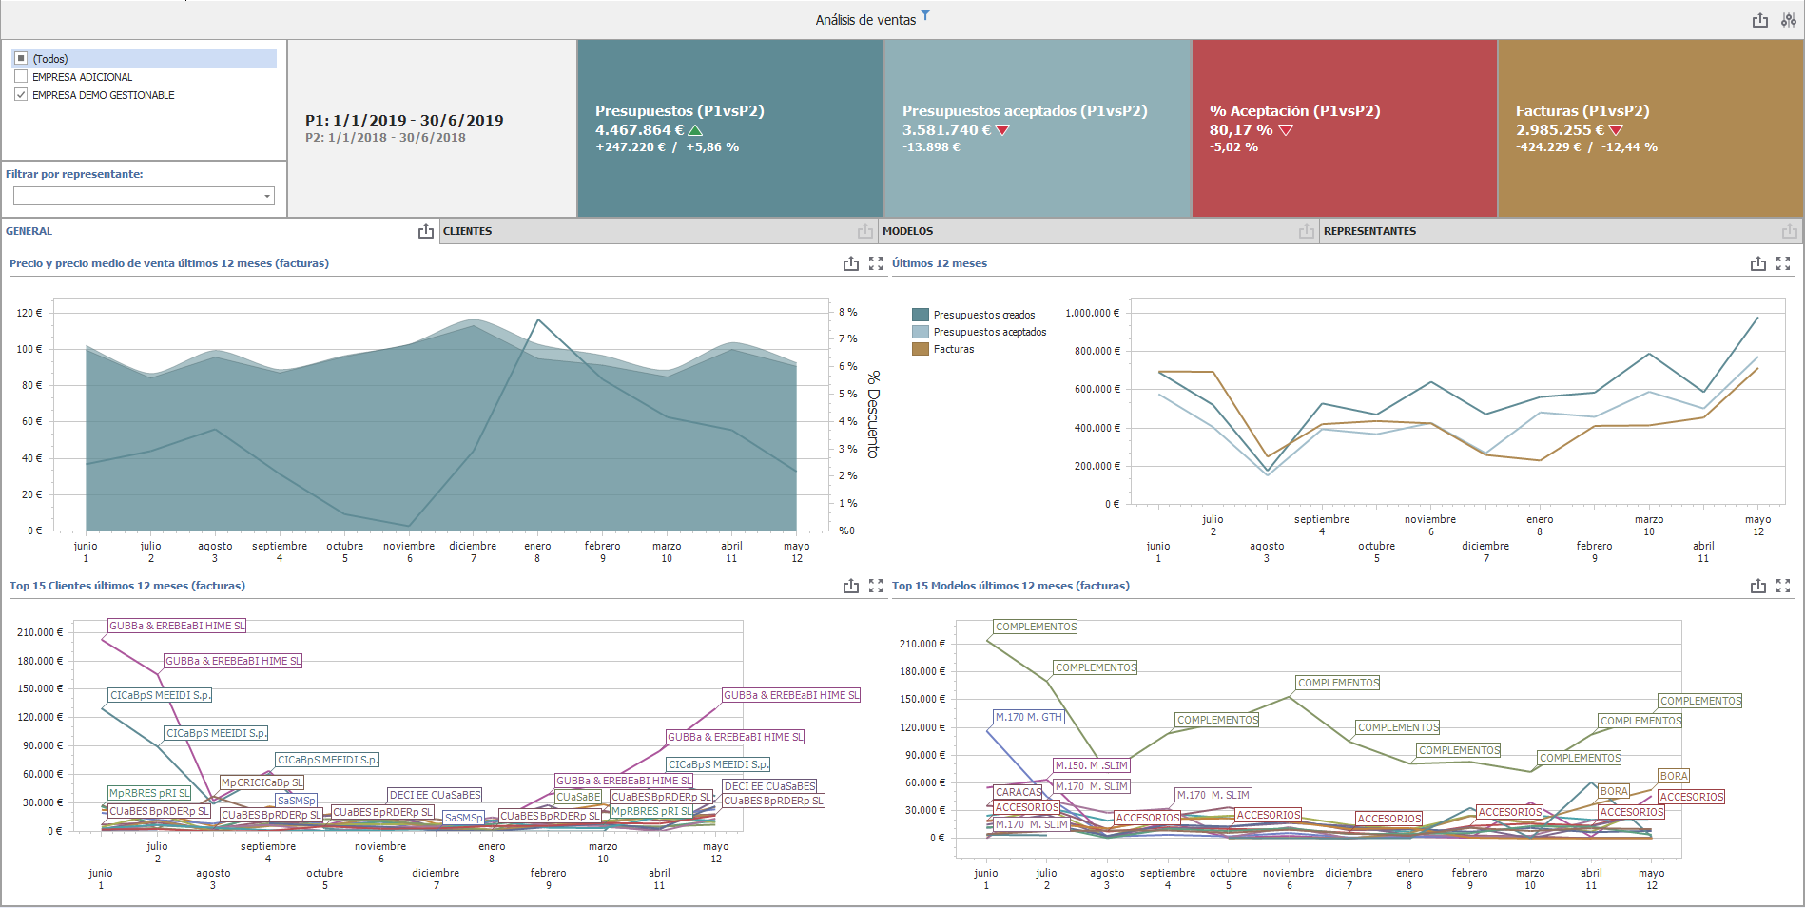Export the Precio y precio medio chart
This screenshot has width=1805, height=908.
(x=851, y=263)
